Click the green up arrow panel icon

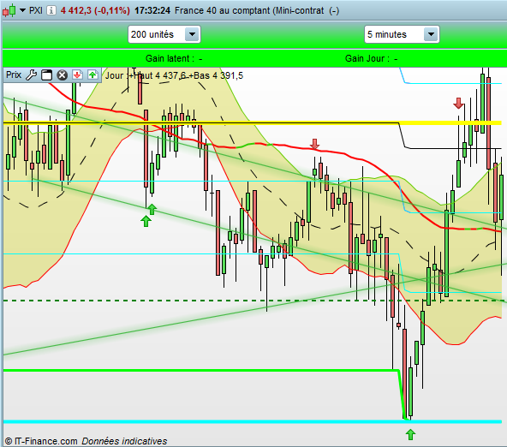point(92,75)
